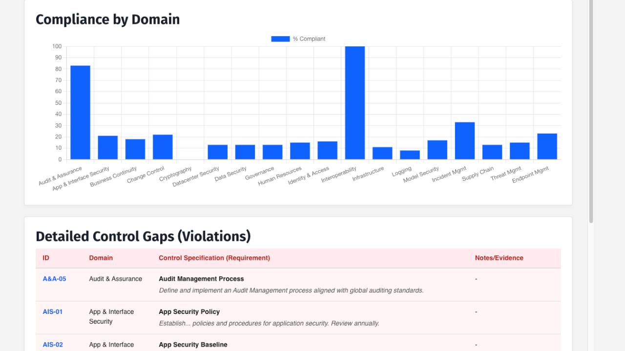Image resolution: width=625 pixels, height=351 pixels.
Task: Click the 'Endpoint Mgmt' x-axis label
Action: (531, 175)
